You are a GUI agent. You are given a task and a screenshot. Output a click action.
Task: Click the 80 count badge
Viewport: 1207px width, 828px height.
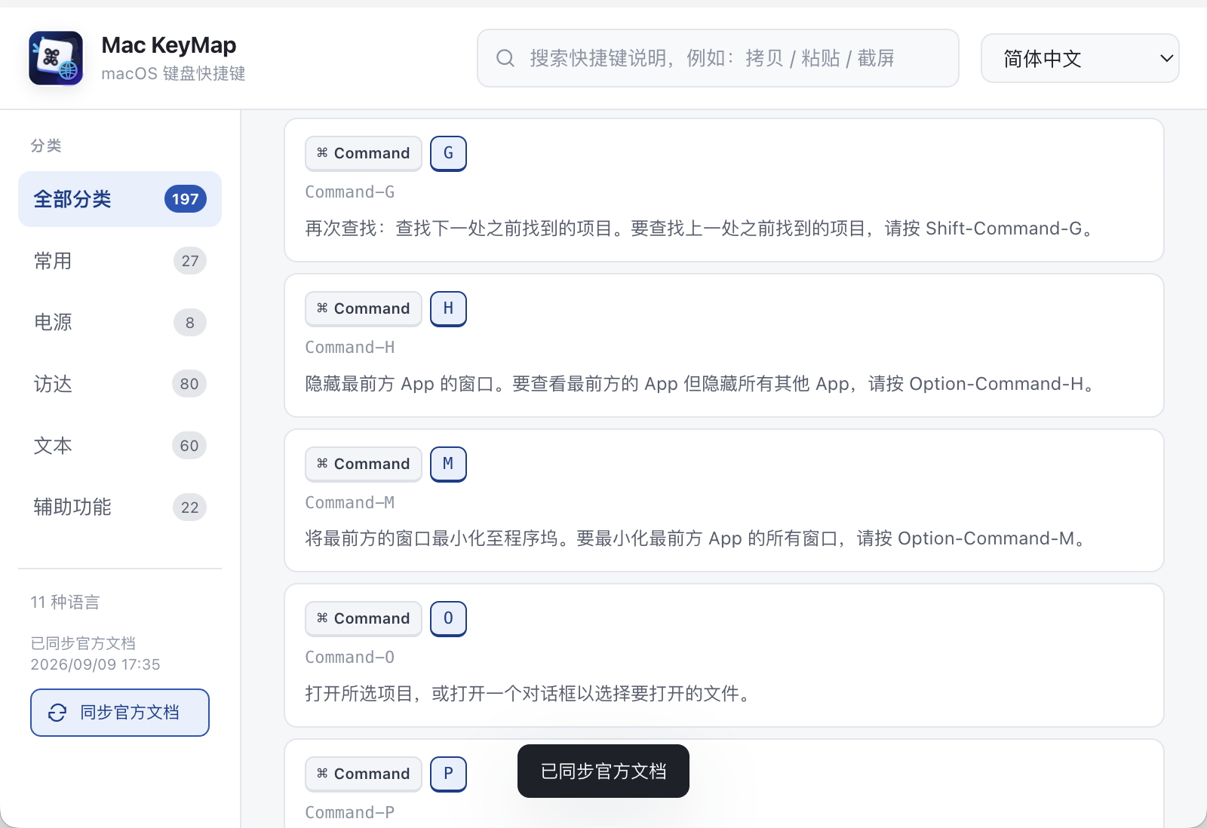pos(189,384)
